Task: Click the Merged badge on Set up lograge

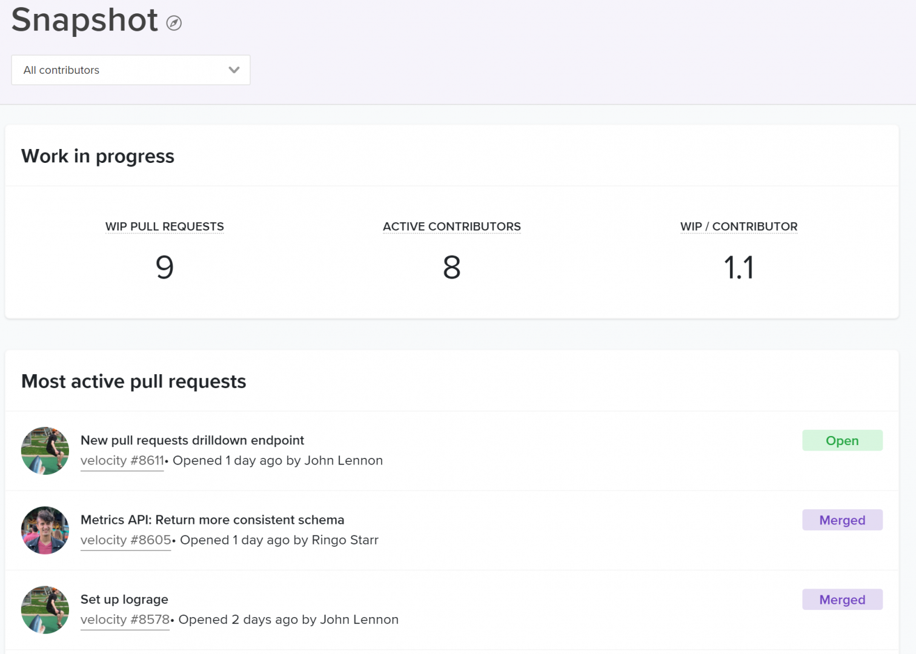Action: point(842,599)
